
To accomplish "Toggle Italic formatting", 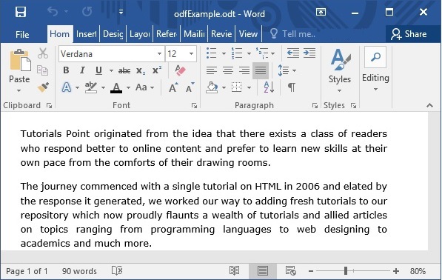I will 82,70.
